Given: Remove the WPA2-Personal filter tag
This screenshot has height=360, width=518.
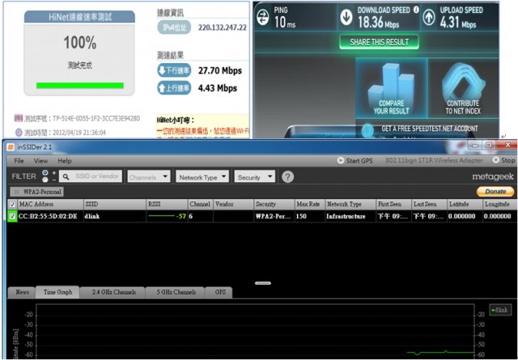Looking at the screenshot, I should [x=16, y=192].
